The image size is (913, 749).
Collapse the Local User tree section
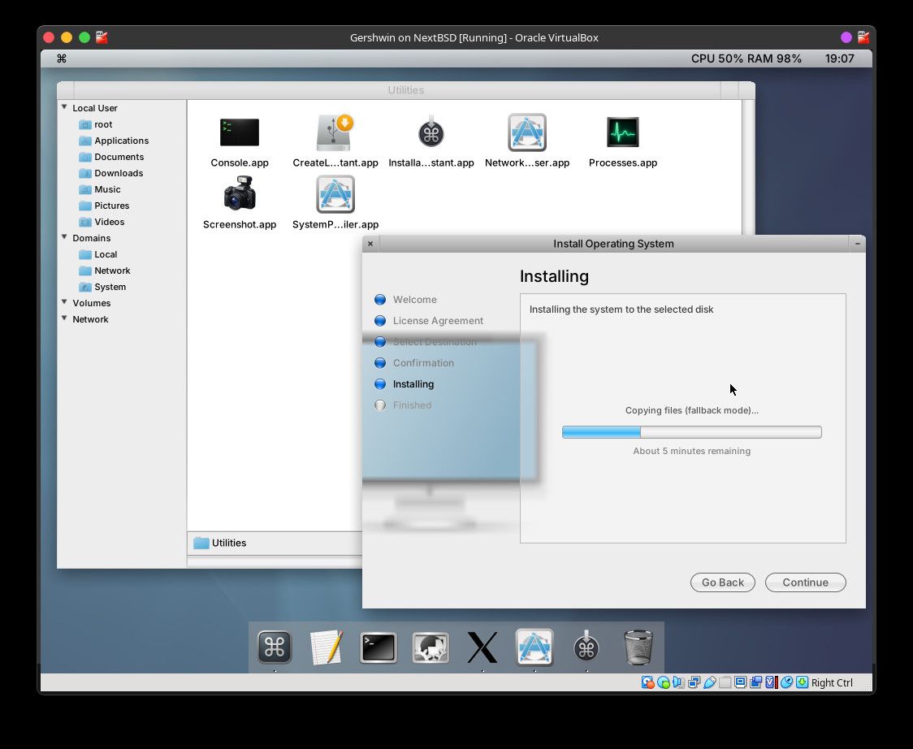64,107
